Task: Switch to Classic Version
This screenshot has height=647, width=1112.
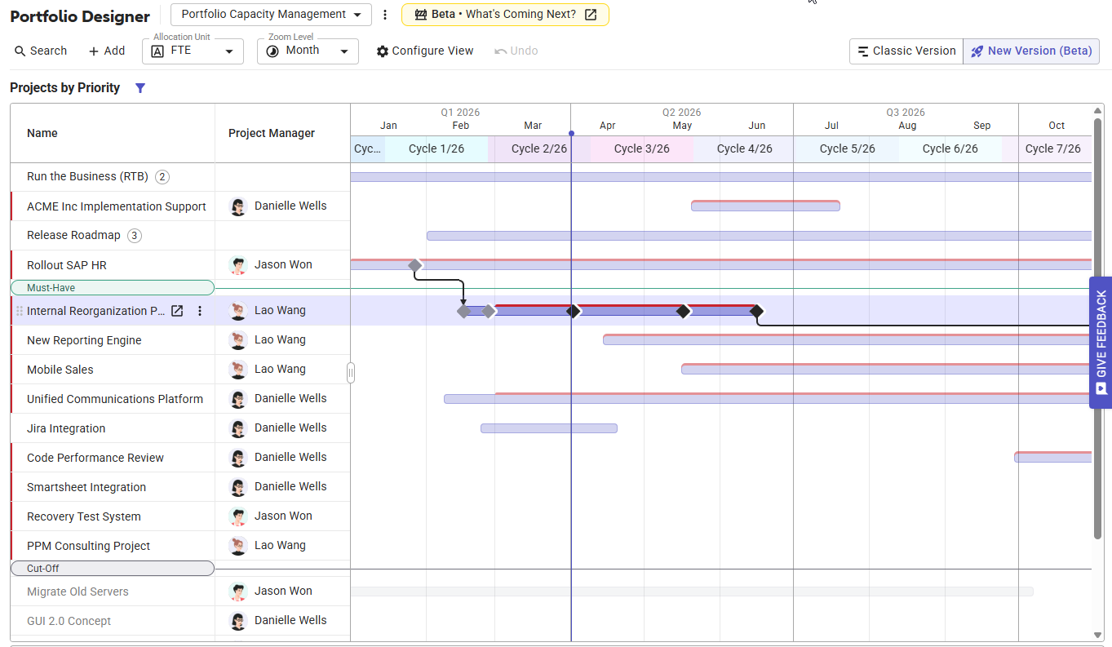Action: click(906, 51)
